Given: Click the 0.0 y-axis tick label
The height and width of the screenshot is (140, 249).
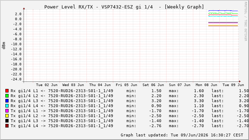Looking at the screenshot, I should pyautogui.click(x=18, y=19).
